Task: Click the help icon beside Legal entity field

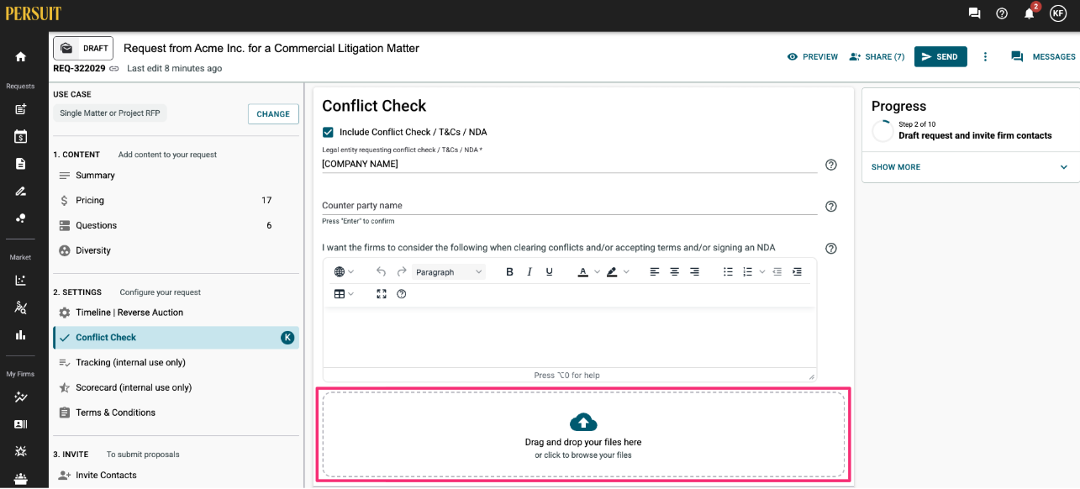Action: point(831,165)
